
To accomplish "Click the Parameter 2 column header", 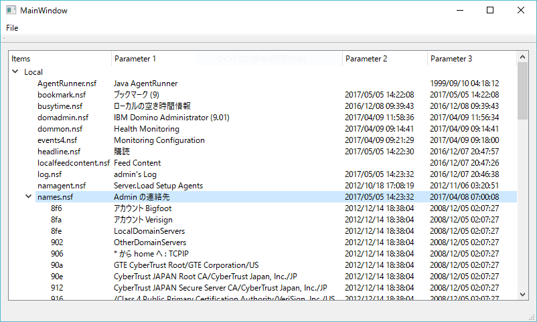I will [385, 59].
